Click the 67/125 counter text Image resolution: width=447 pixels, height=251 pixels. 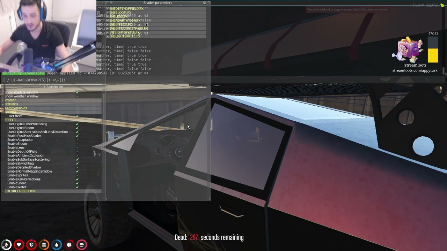433,33
